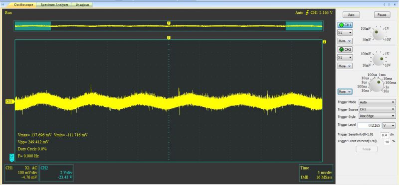The width and height of the screenshot is (399, 185).
Task: Click the Trigger Level input field
Action: pos(369,125)
